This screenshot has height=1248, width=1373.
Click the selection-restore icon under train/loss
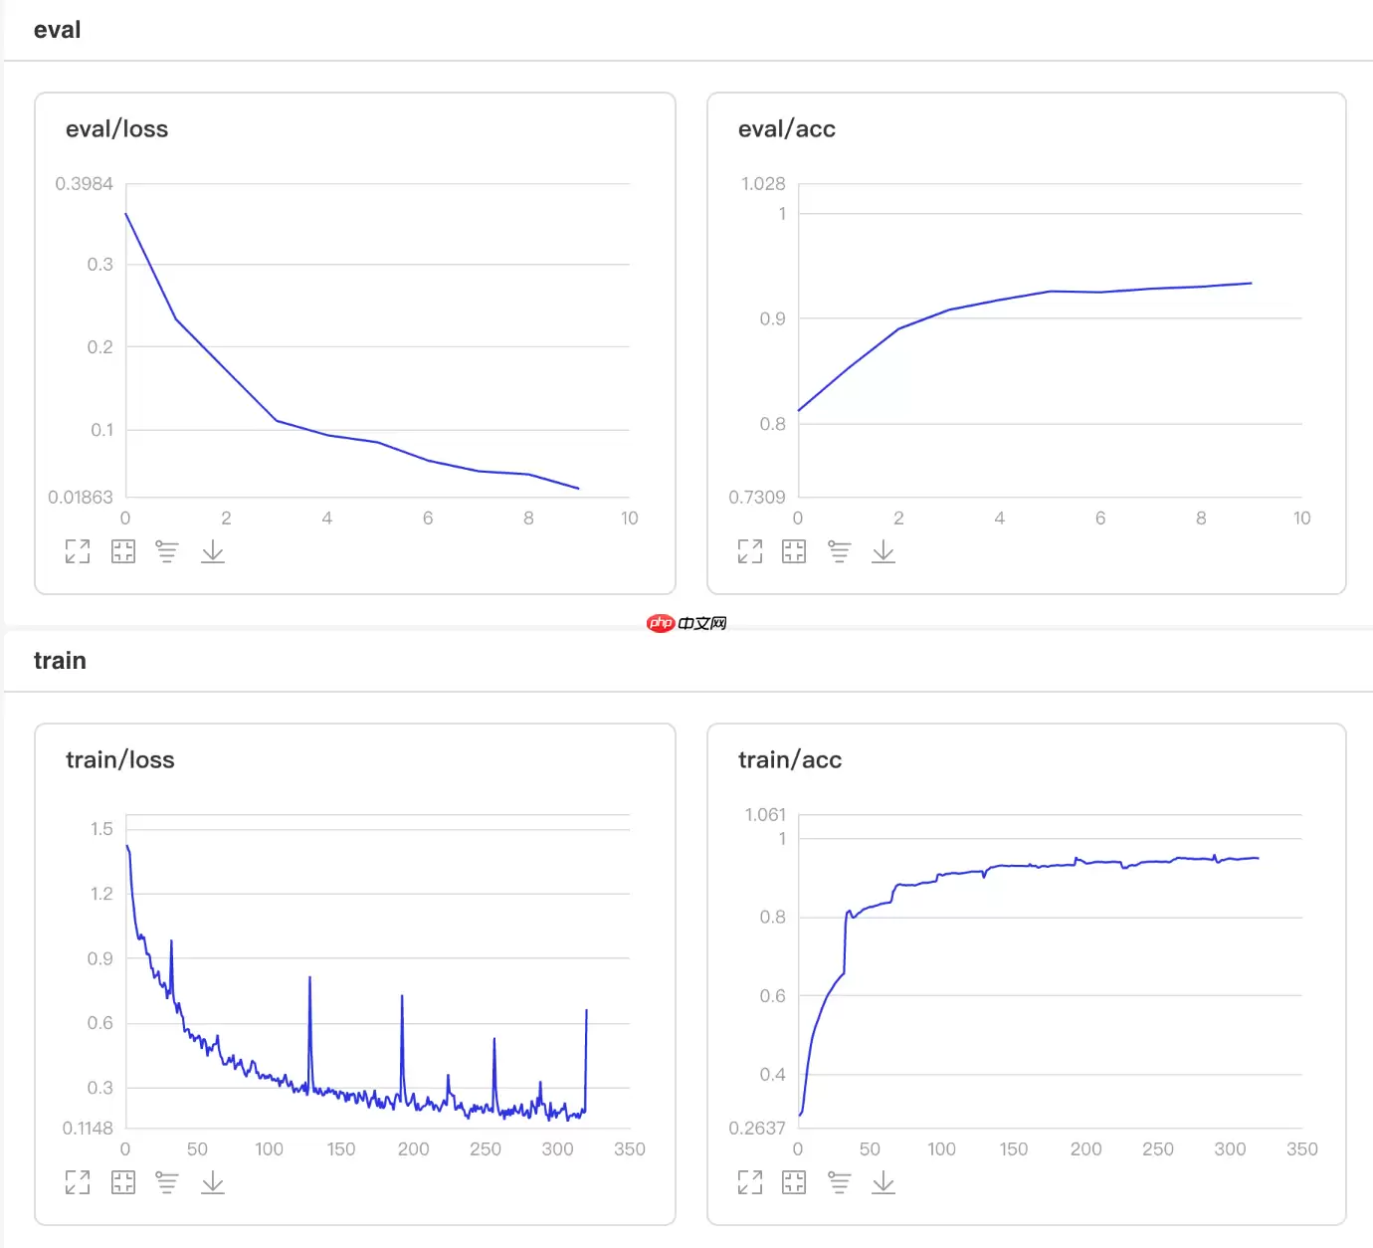click(x=123, y=1182)
